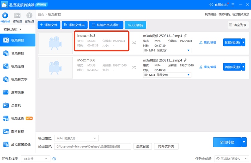The height and width of the screenshot is (163, 251).
Task: Select thumbnail of the 02:48:59 video
Action: click(56, 67)
